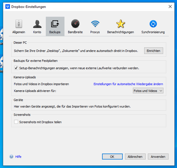Click the 'Backups für externe Festplatten' heading
Image resolution: width=177 pixels, height=168 pixels.
[35, 61]
